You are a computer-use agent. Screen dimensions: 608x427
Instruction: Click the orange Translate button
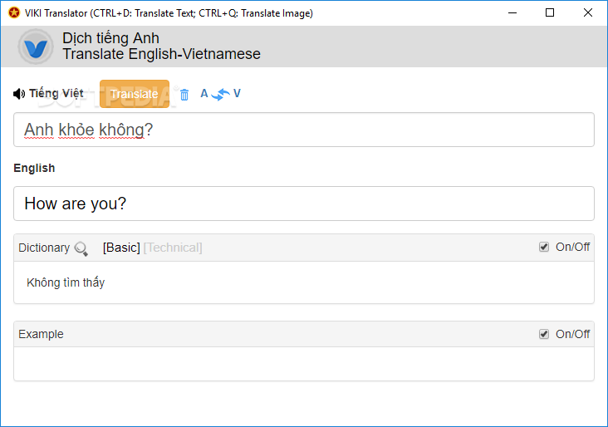pos(135,94)
